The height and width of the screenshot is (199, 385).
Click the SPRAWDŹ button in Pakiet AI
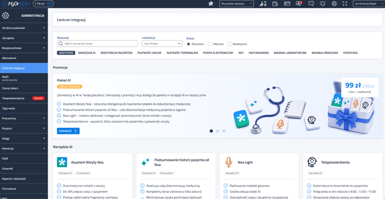68,131
